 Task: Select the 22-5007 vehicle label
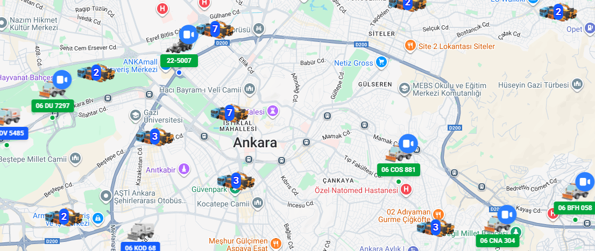[179, 61]
